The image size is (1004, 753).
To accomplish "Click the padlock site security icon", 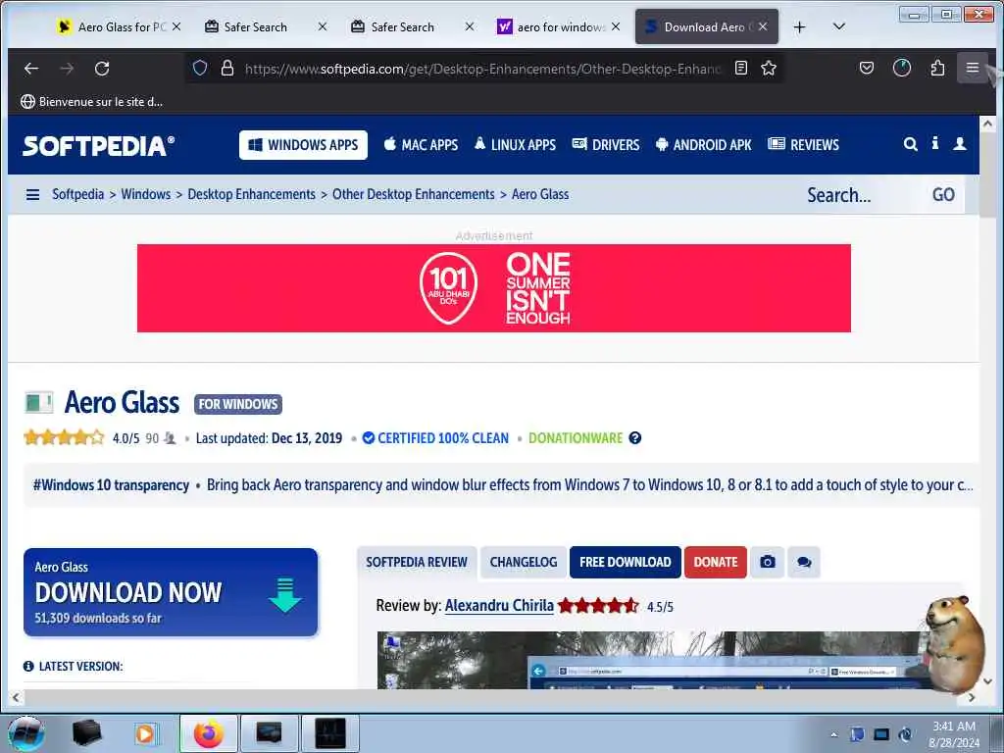I will 226,68.
